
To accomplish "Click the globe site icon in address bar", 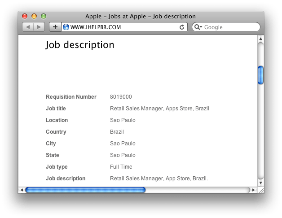I will coord(66,27).
